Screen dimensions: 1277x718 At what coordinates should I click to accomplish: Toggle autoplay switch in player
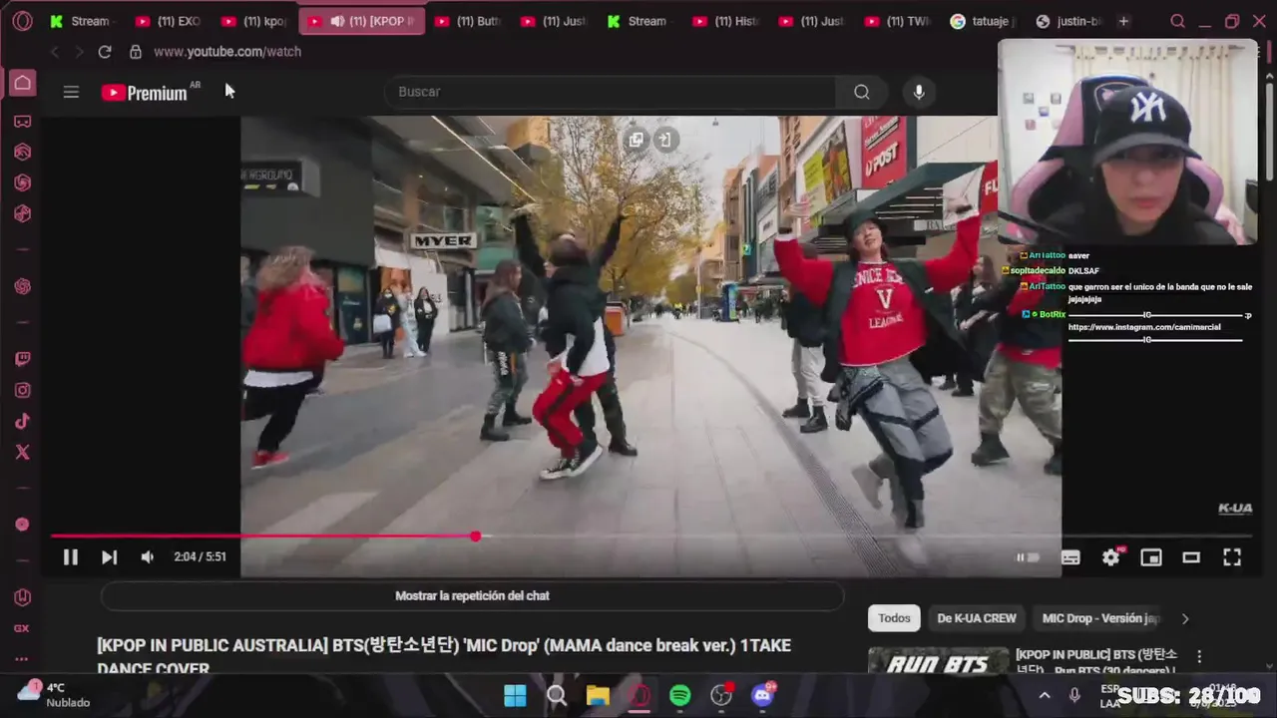(x=1028, y=557)
